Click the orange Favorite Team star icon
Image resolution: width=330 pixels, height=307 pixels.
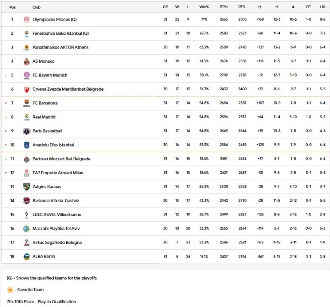(x=10, y=290)
